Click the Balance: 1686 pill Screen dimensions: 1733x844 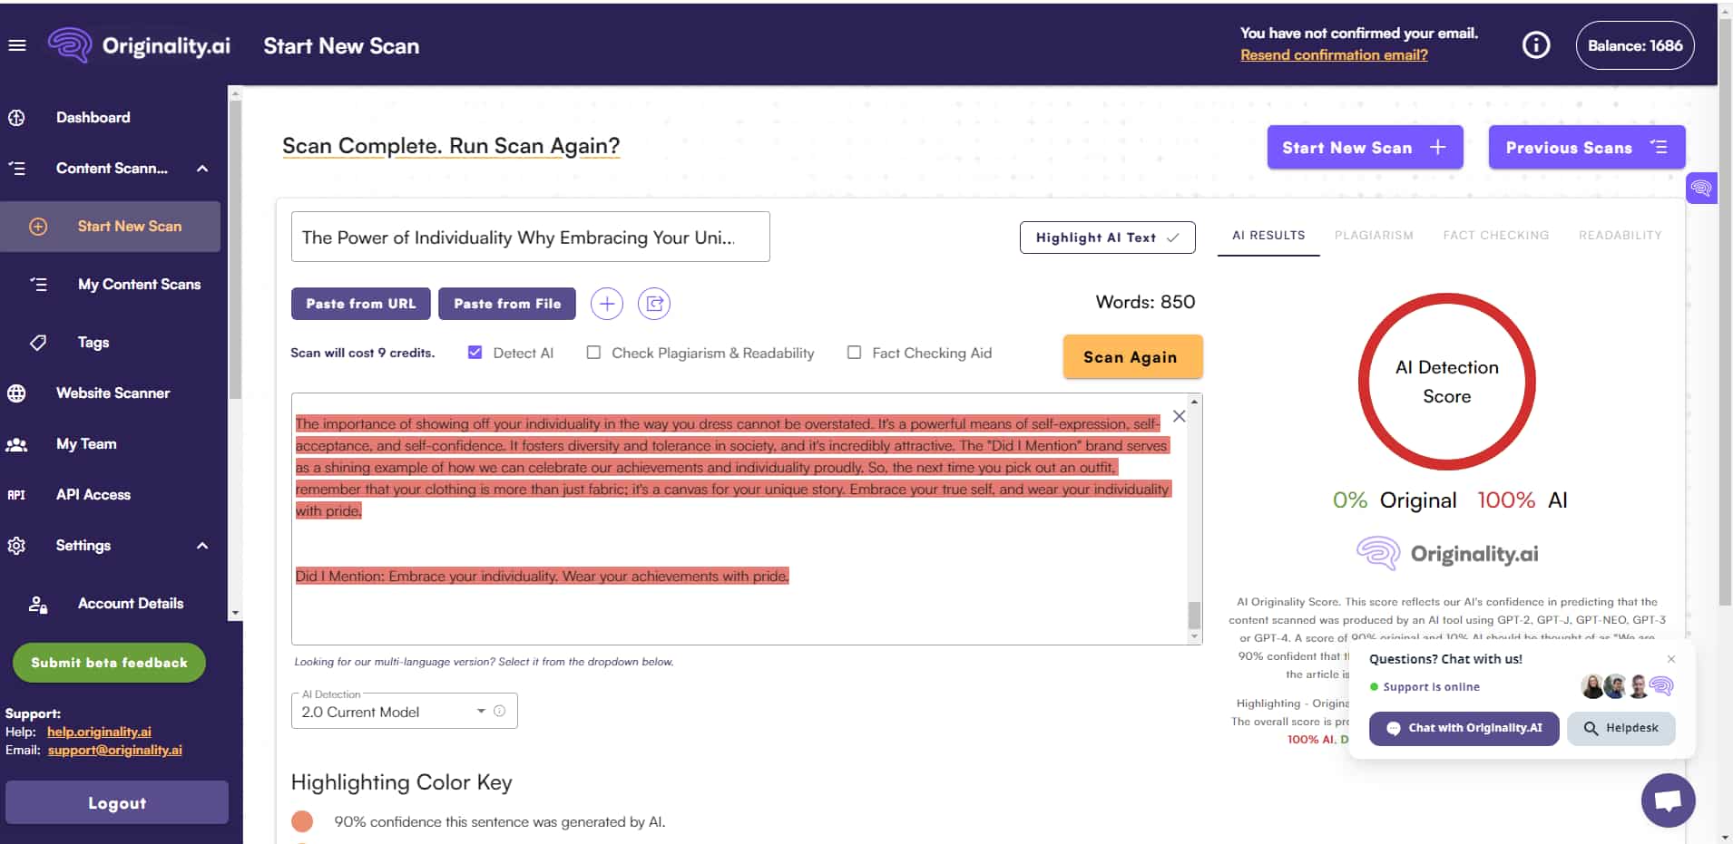coord(1635,45)
